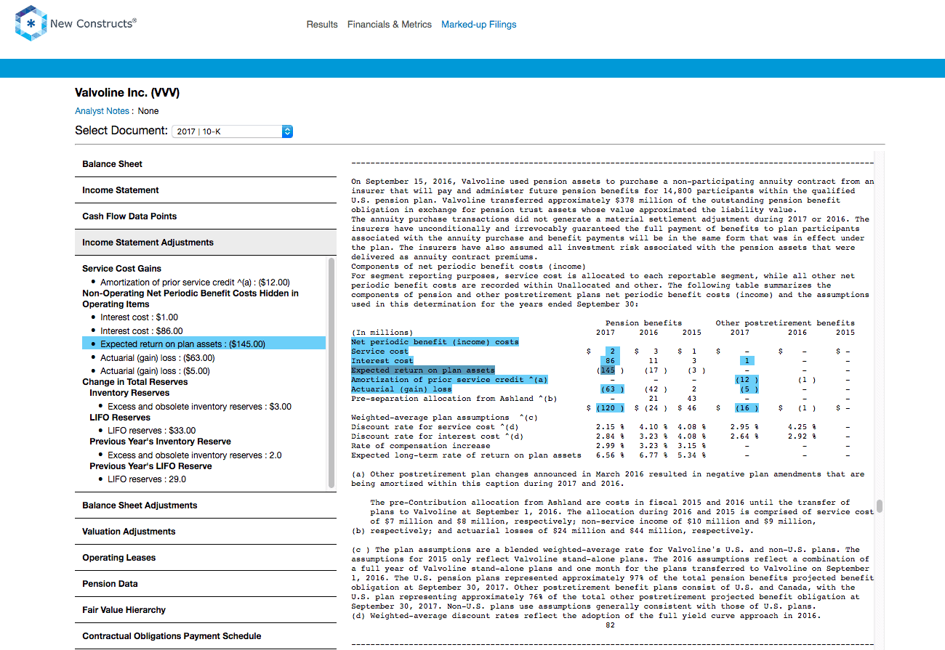The height and width of the screenshot is (650, 945).
Task: Expand the Balance Sheet Adjustments section
Action: coord(206,505)
